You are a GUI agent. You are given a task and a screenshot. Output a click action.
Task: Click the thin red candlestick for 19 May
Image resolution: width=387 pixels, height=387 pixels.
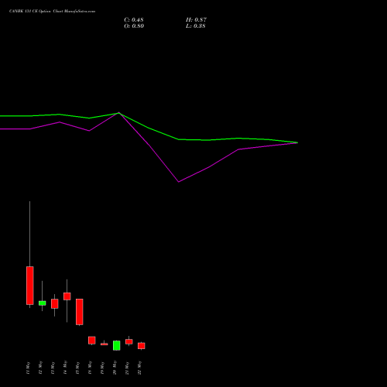coord(104,344)
